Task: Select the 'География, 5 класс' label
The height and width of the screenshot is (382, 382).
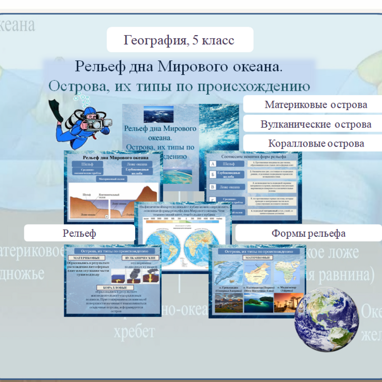Action: point(179,40)
